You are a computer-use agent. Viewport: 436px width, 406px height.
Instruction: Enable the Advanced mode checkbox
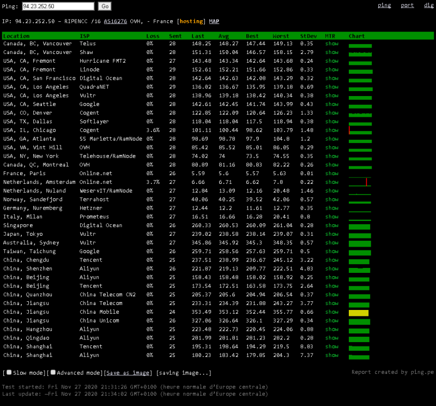[53, 372]
